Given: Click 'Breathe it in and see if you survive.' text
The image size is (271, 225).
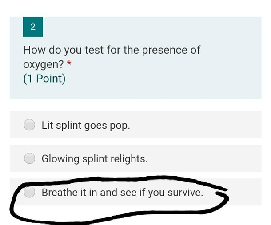Looking at the screenshot, I should tap(122, 193).
